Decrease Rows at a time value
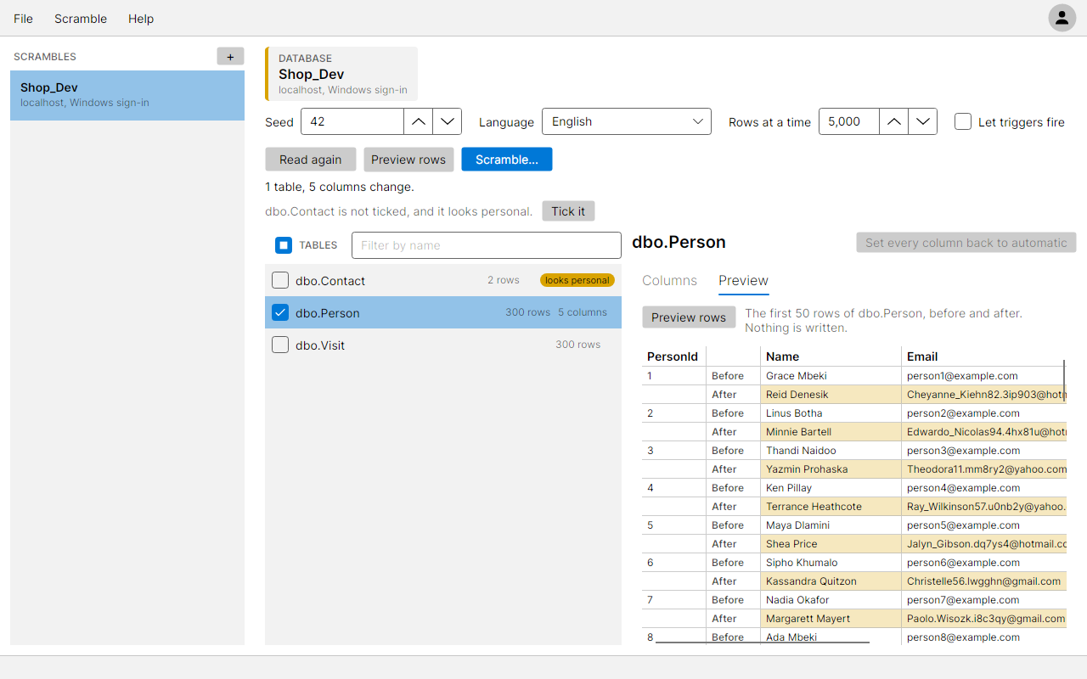Viewport: 1087px width, 679px height. pyautogui.click(x=923, y=121)
